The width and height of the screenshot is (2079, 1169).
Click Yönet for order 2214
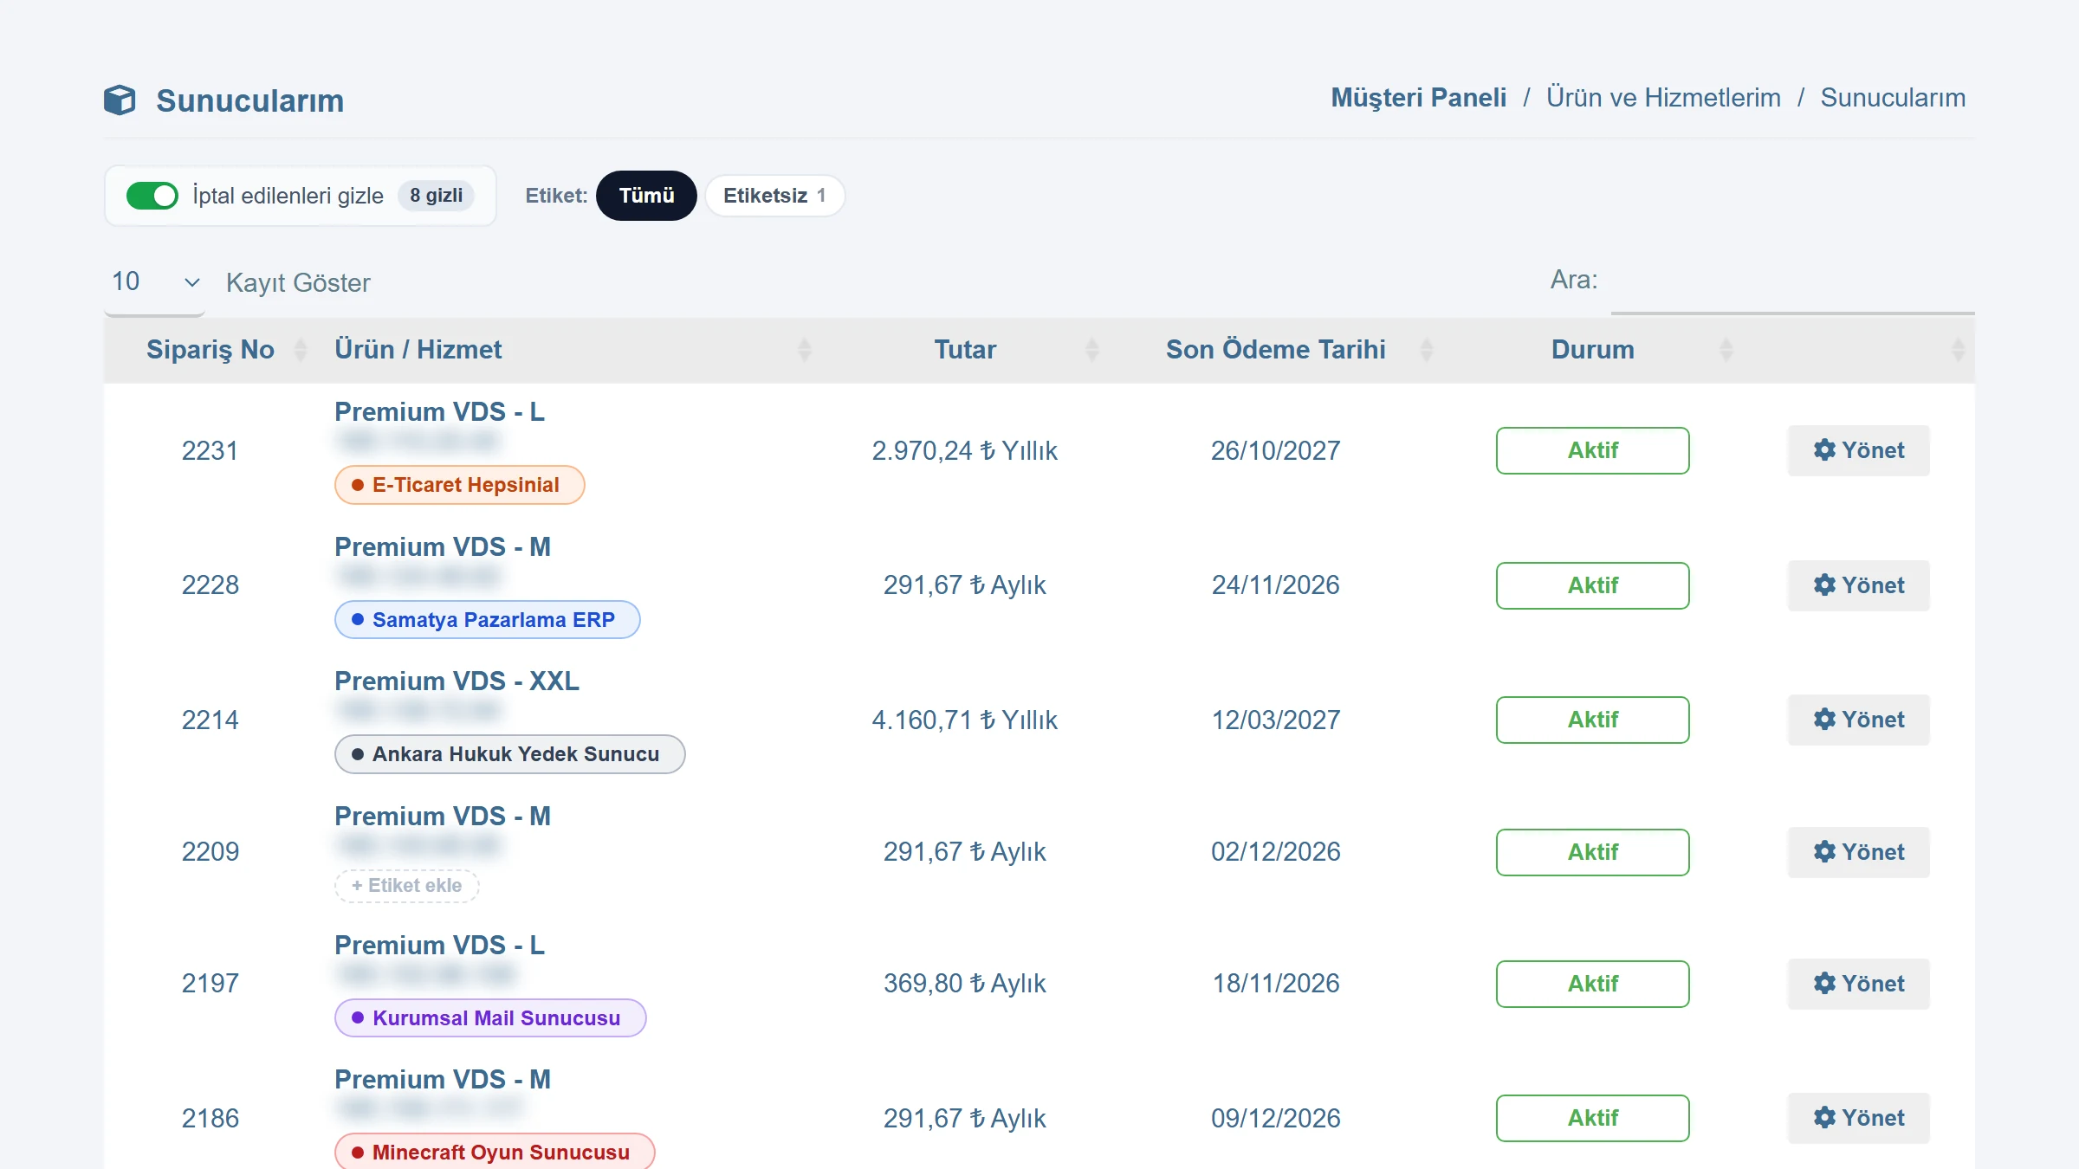coord(1859,720)
